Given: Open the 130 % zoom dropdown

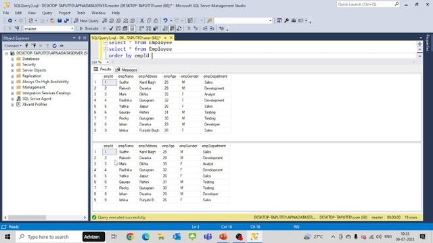Looking at the screenshot, I should [x=108, y=62].
